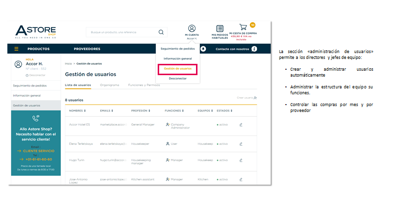Click the user avatar beside Accor H.
The height and width of the screenshot is (221, 393).
(x=18, y=64)
